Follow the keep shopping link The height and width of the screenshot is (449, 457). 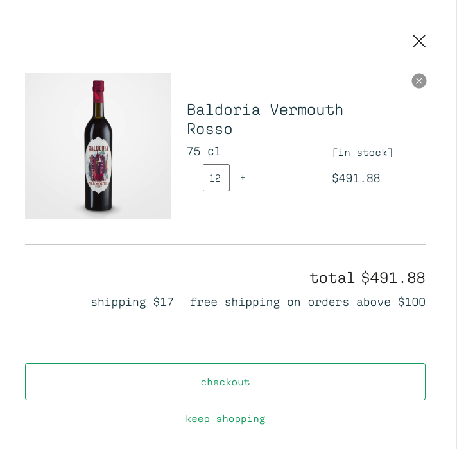click(225, 419)
